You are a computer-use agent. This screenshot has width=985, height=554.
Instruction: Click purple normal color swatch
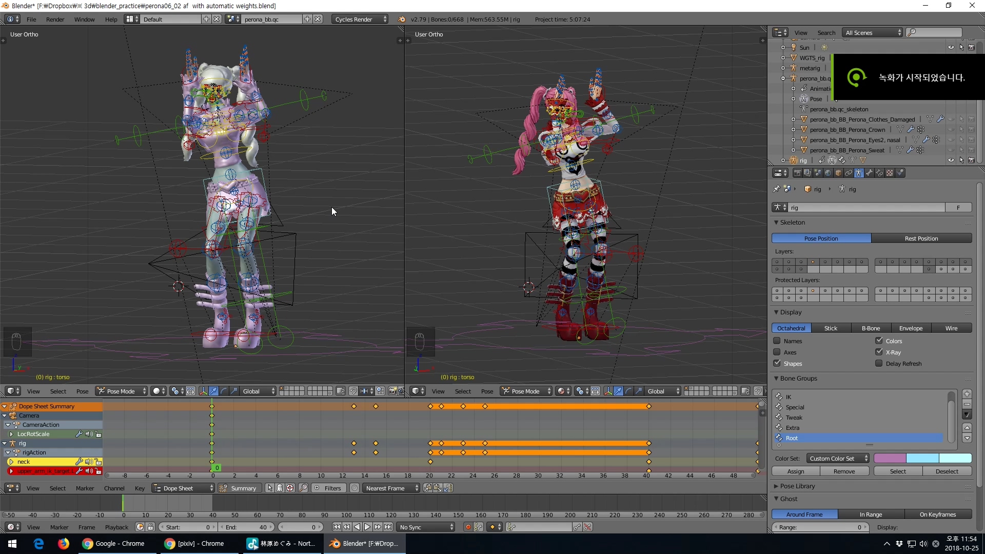click(x=890, y=458)
